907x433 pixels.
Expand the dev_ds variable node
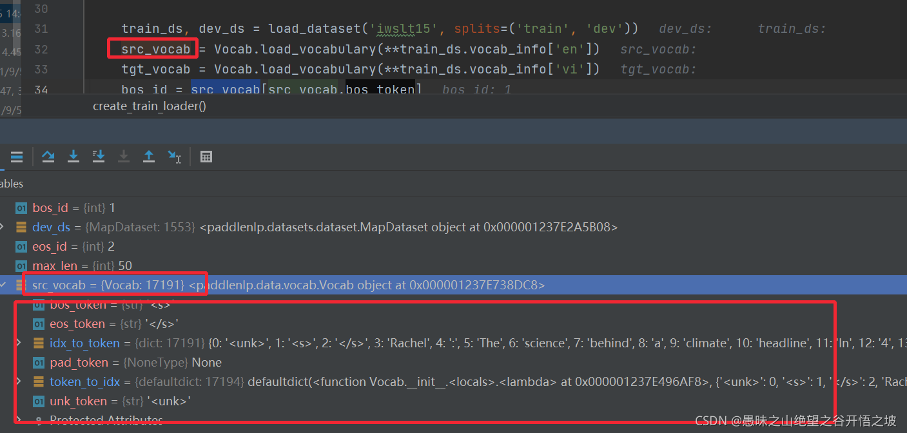coord(3,227)
